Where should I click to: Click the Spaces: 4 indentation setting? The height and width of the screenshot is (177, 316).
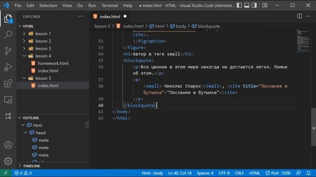(205, 173)
